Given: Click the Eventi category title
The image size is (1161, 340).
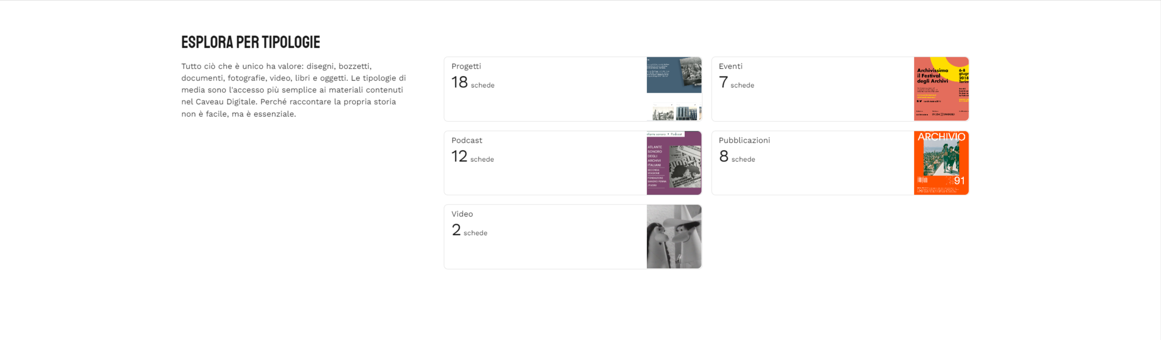Looking at the screenshot, I should pos(730,66).
